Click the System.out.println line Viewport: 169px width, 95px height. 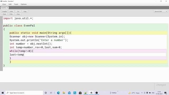[x=39, y=40]
